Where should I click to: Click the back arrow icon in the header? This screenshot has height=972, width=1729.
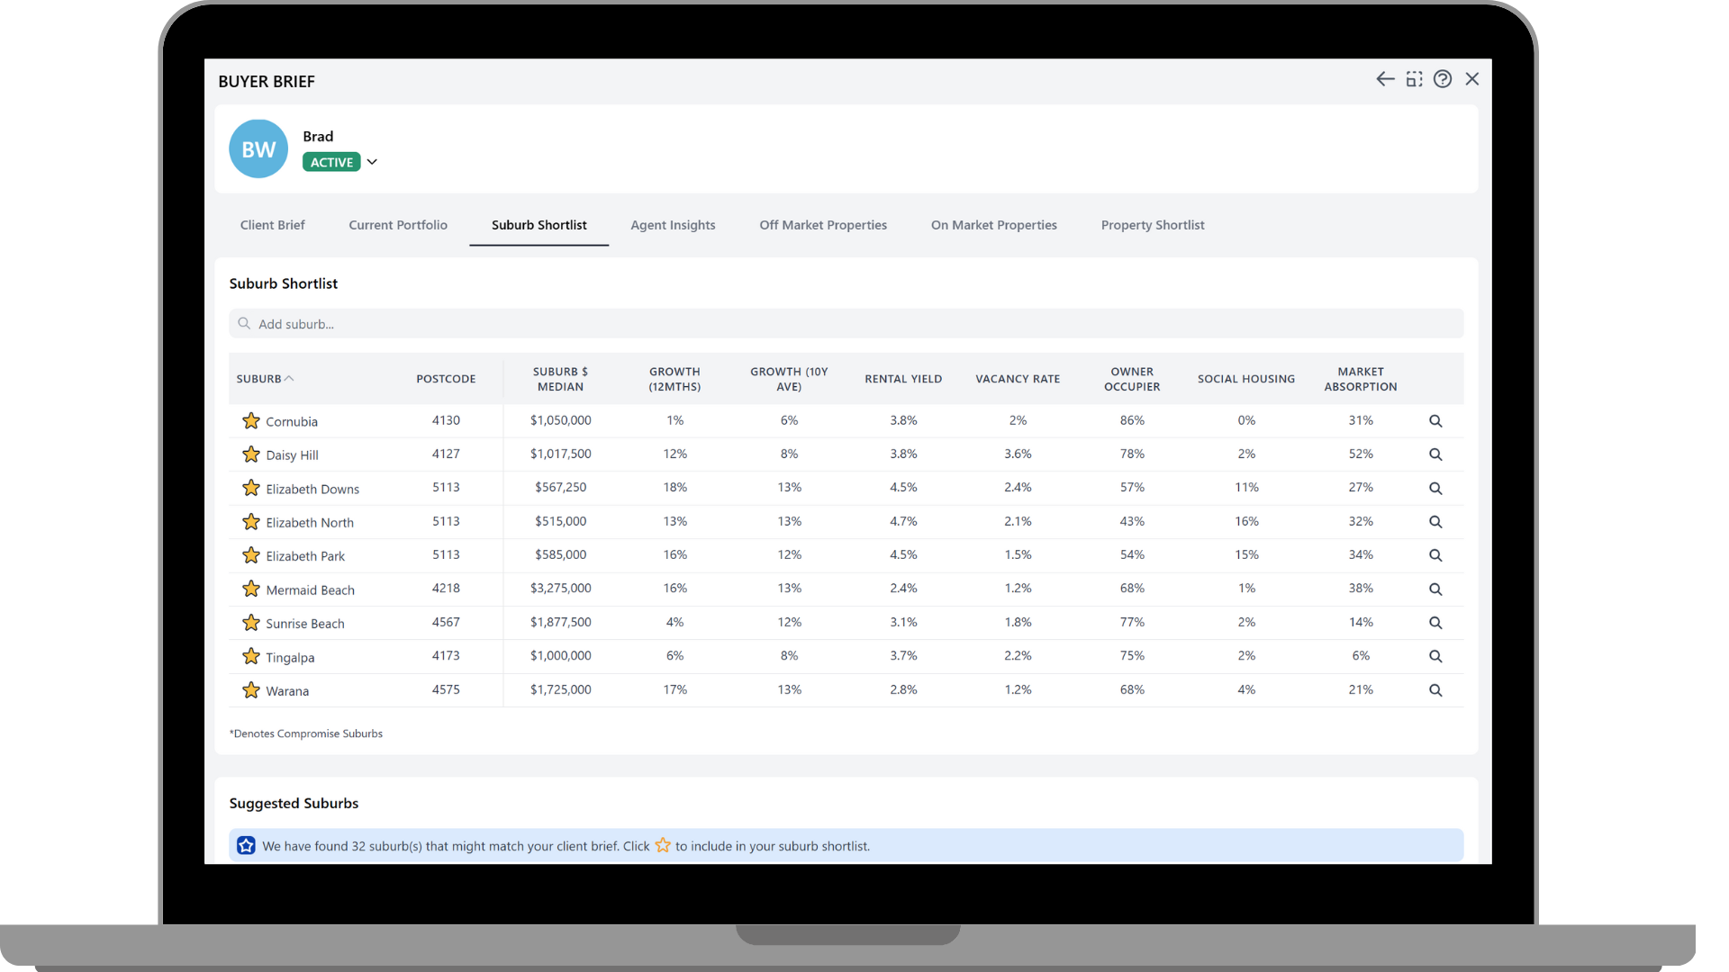coord(1385,79)
